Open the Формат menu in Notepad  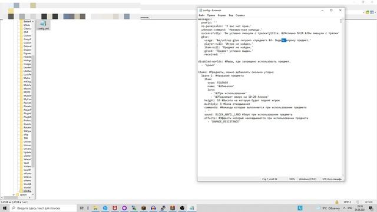click(221, 15)
